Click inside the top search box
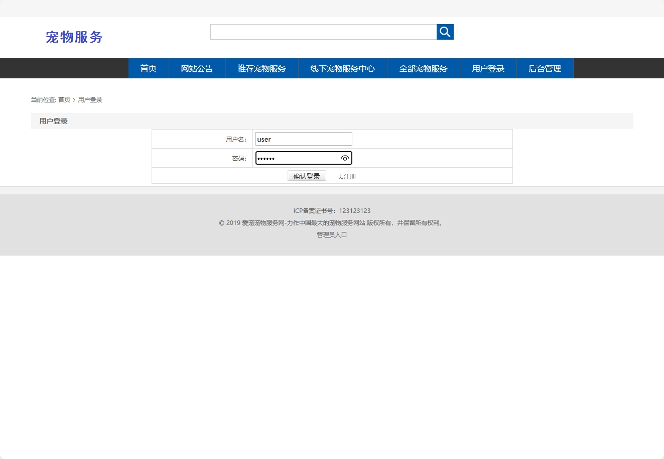Screen dimensions: 664x459 [x=323, y=32]
